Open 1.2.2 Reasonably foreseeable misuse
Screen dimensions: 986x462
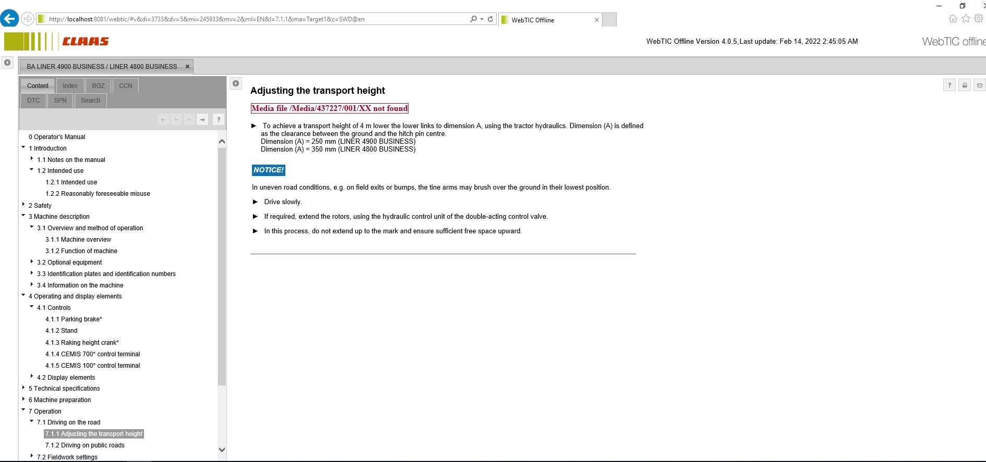[98, 194]
